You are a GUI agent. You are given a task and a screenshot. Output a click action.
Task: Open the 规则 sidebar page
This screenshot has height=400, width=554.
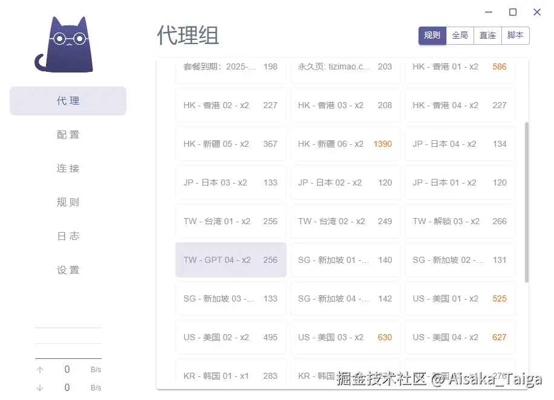[68, 202]
